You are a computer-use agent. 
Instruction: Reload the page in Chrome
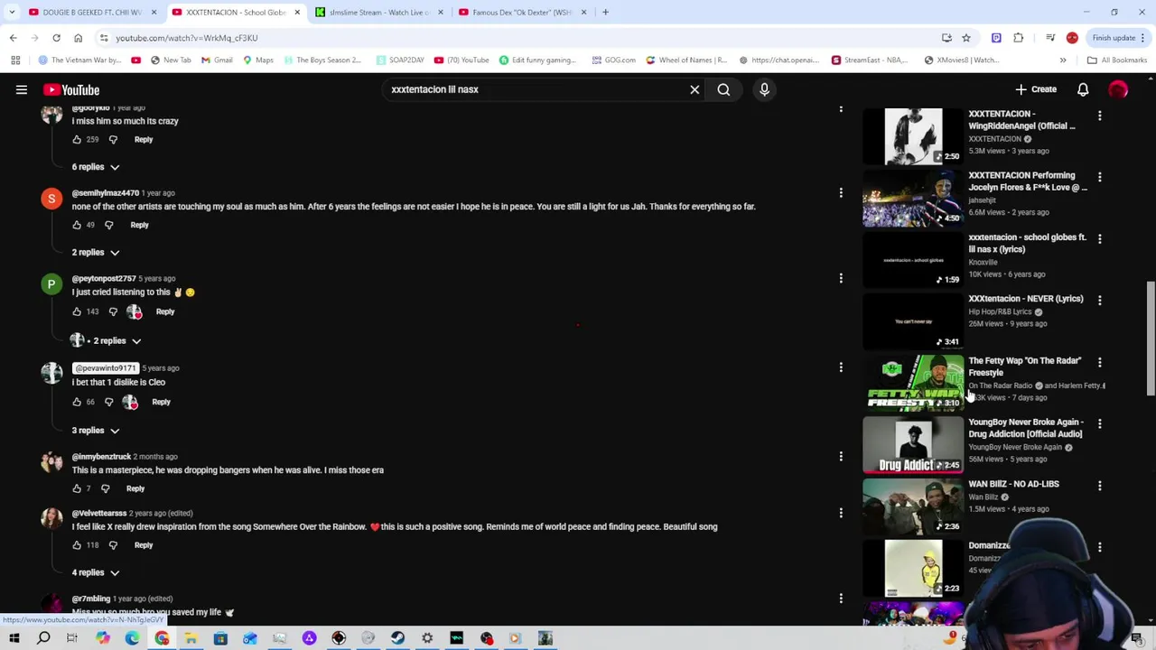click(56, 38)
